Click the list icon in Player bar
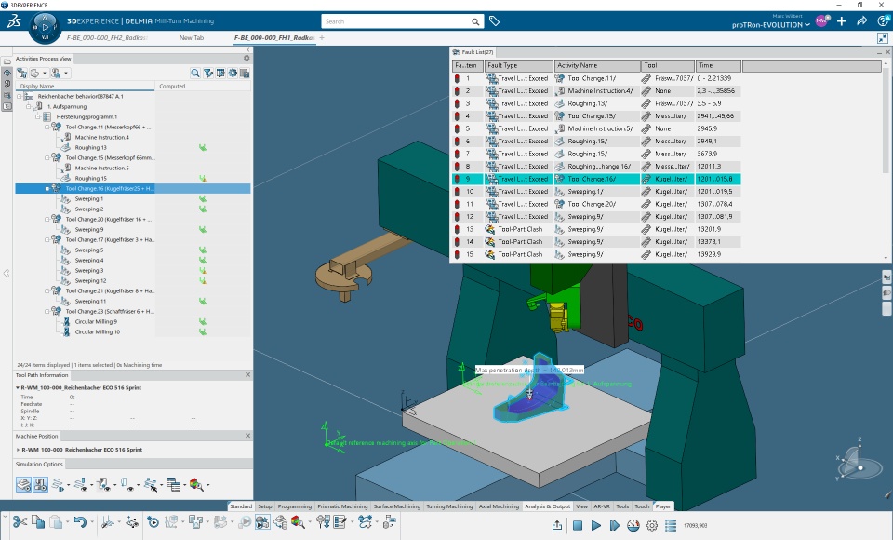Screen dimensions: 893x540 pos(671,526)
